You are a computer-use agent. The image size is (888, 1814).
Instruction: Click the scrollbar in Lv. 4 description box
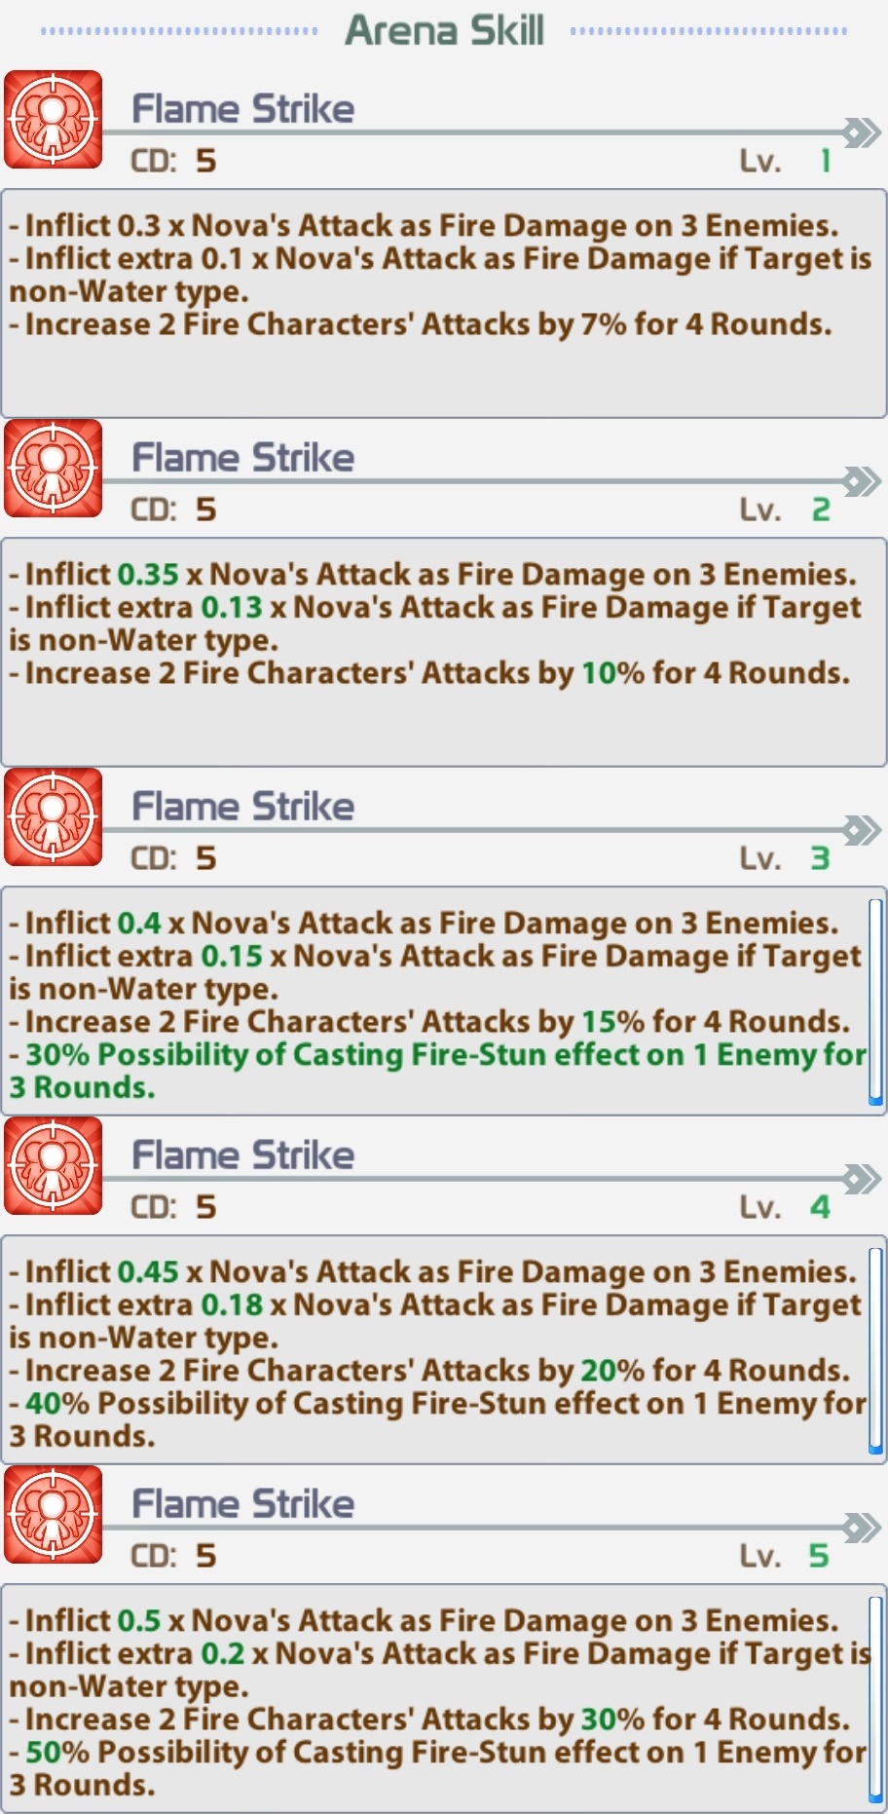(875, 1350)
